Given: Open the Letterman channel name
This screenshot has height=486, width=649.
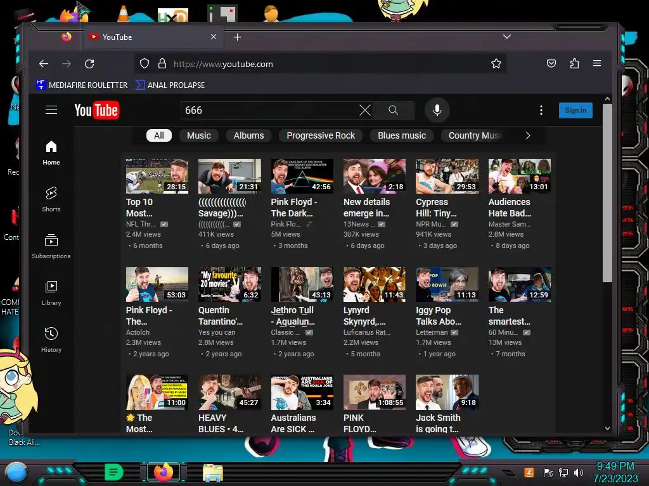Looking at the screenshot, I should pos(432,332).
